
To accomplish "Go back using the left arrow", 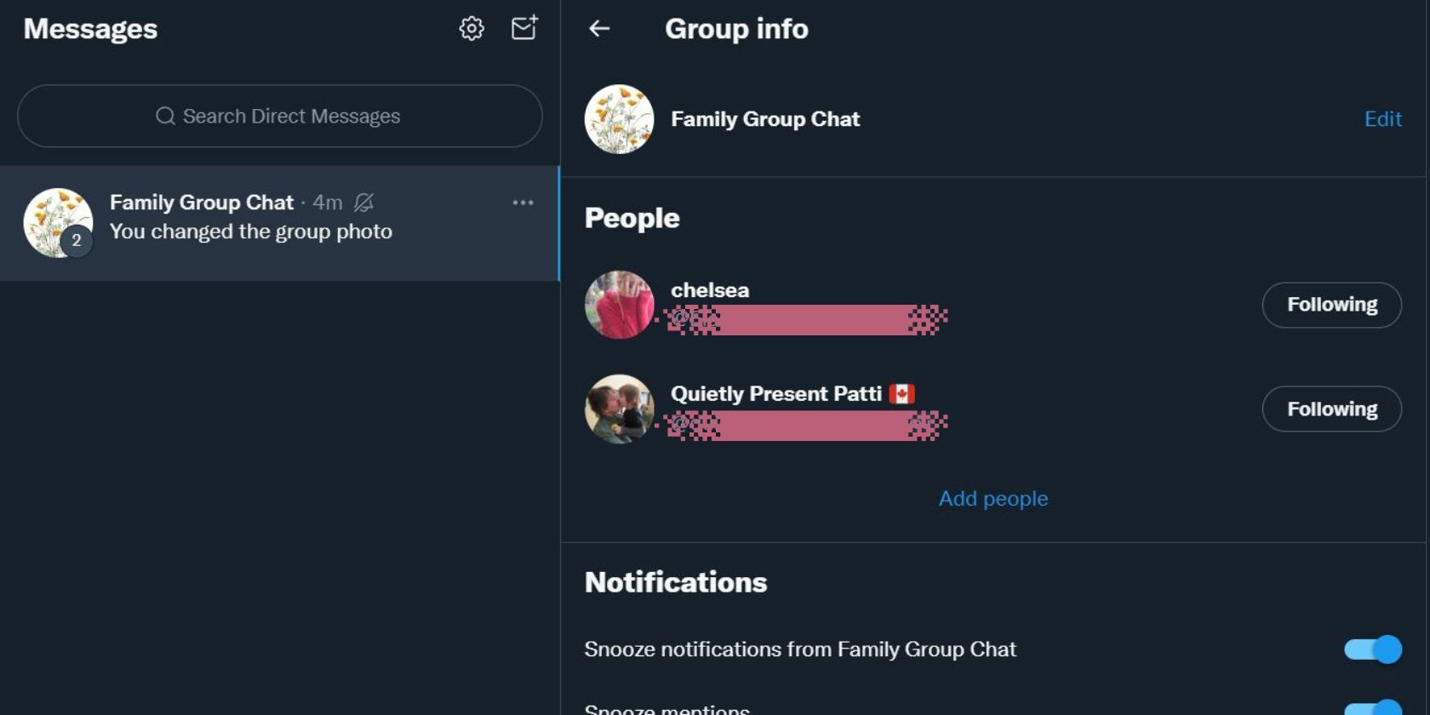I will (599, 29).
